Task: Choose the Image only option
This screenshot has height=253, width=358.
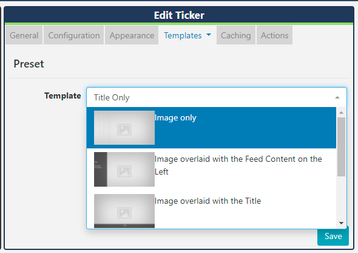Action: [x=211, y=128]
